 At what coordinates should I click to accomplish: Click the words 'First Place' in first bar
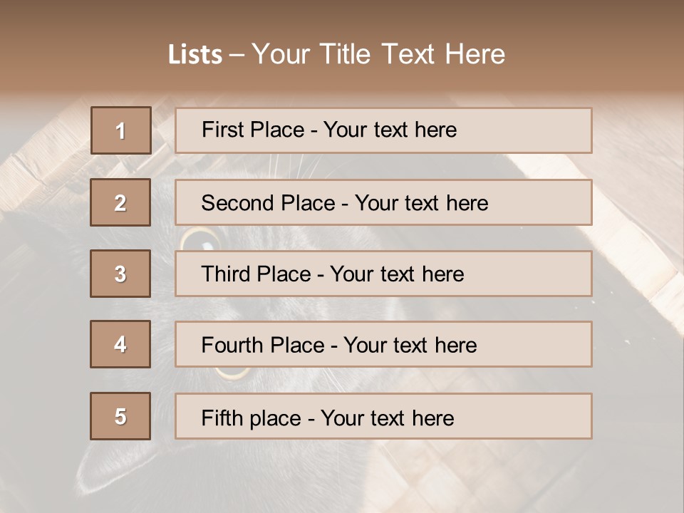253,130
